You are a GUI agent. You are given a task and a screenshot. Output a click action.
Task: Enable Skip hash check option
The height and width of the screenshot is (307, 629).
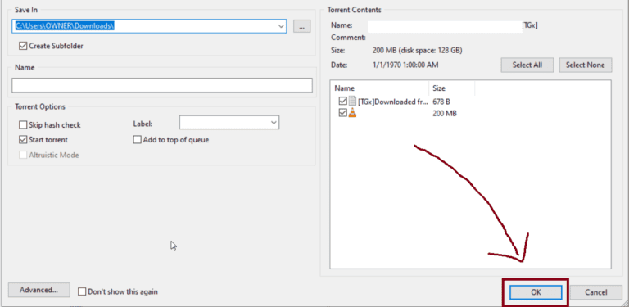23,125
